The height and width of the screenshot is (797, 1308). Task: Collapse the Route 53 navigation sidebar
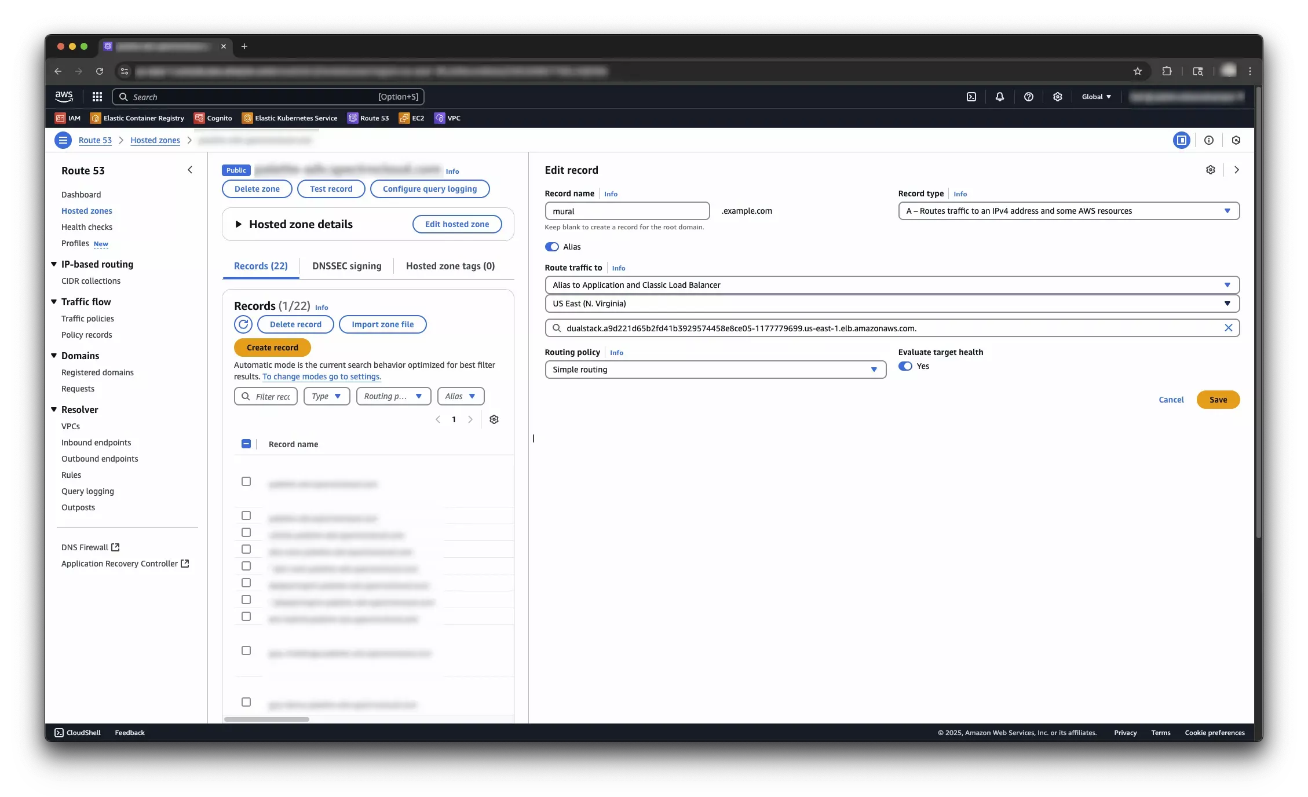coord(190,170)
